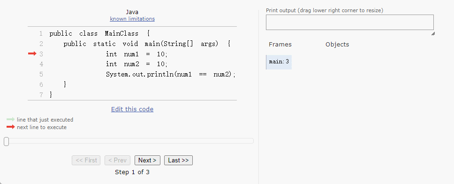
Task: Open the known limitations link
Action: point(132,19)
